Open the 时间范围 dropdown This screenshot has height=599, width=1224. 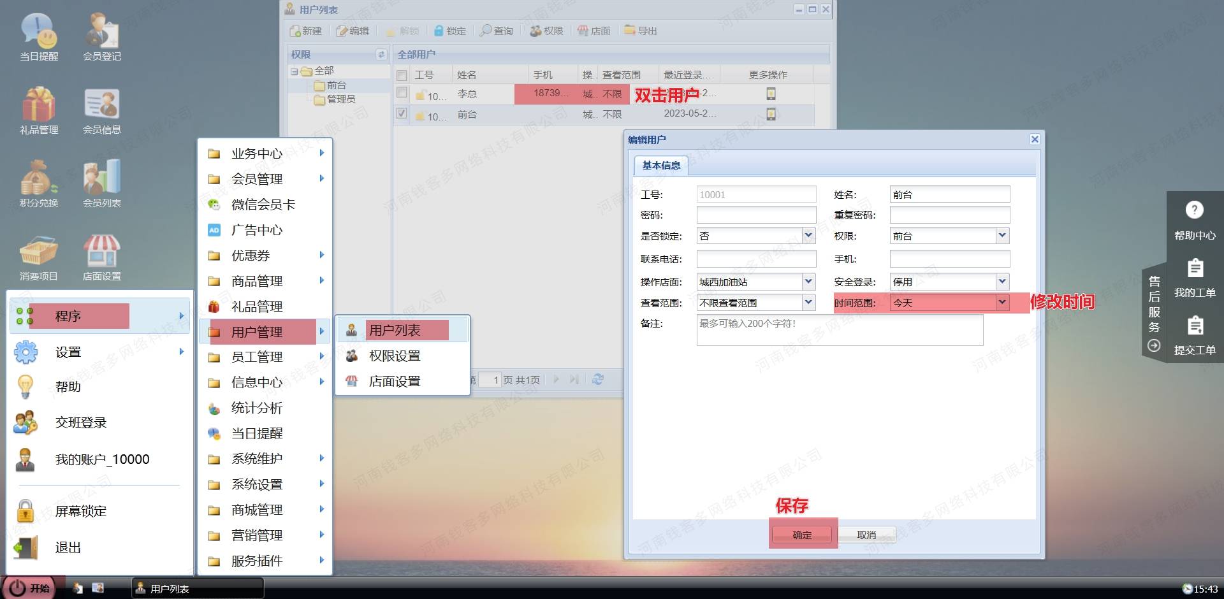coord(1002,303)
